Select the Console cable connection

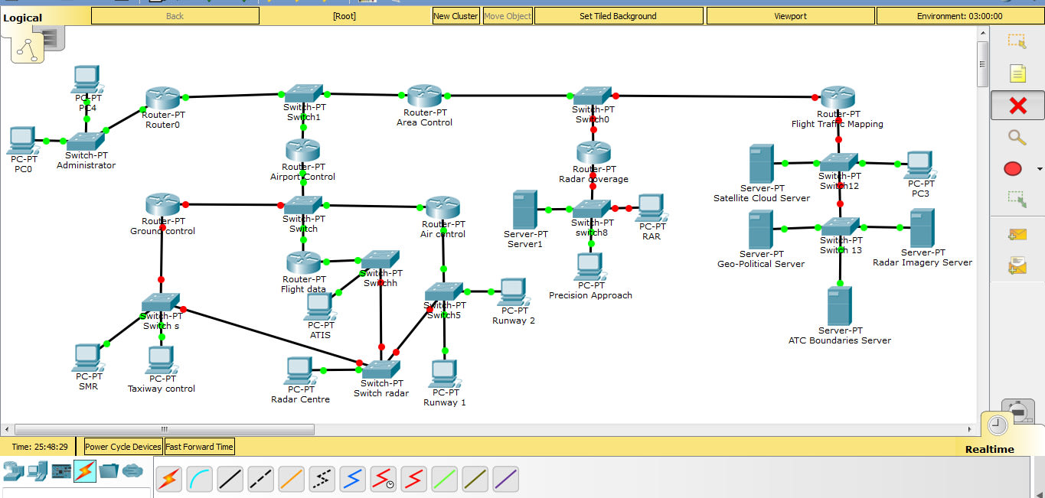(x=199, y=478)
